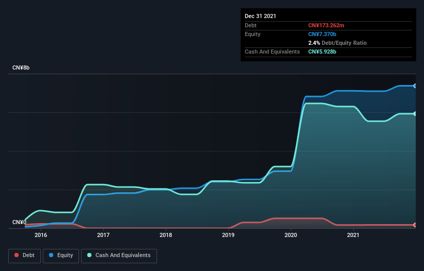Click the 2016 x-axis label

(x=41, y=235)
